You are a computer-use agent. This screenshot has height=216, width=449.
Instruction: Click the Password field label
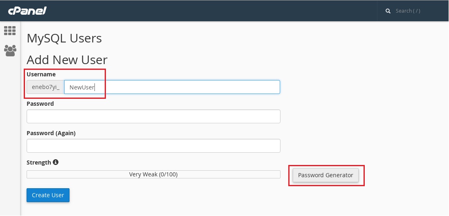click(40, 104)
